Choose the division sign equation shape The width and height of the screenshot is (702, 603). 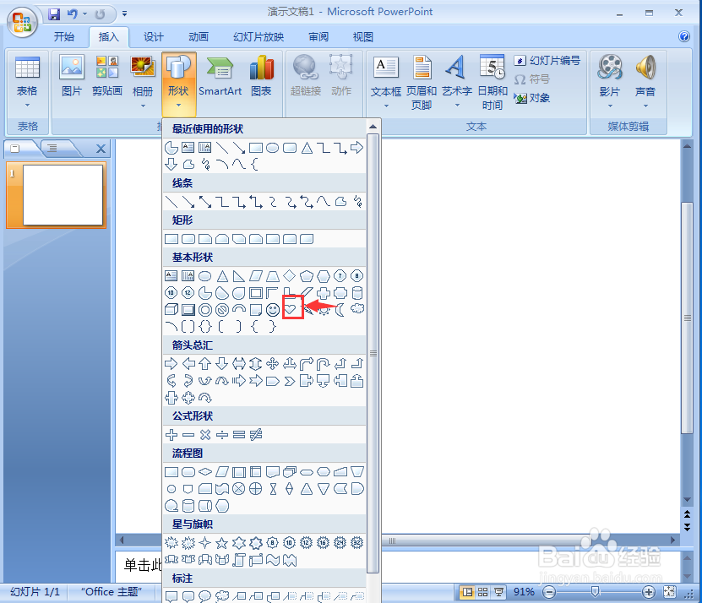click(221, 434)
